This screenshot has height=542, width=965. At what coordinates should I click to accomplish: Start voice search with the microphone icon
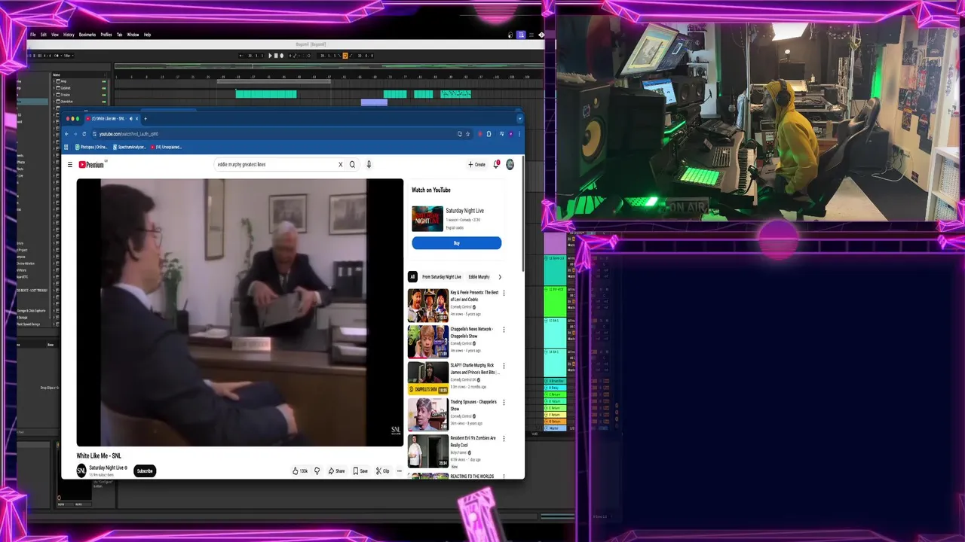click(x=369, y=165)
